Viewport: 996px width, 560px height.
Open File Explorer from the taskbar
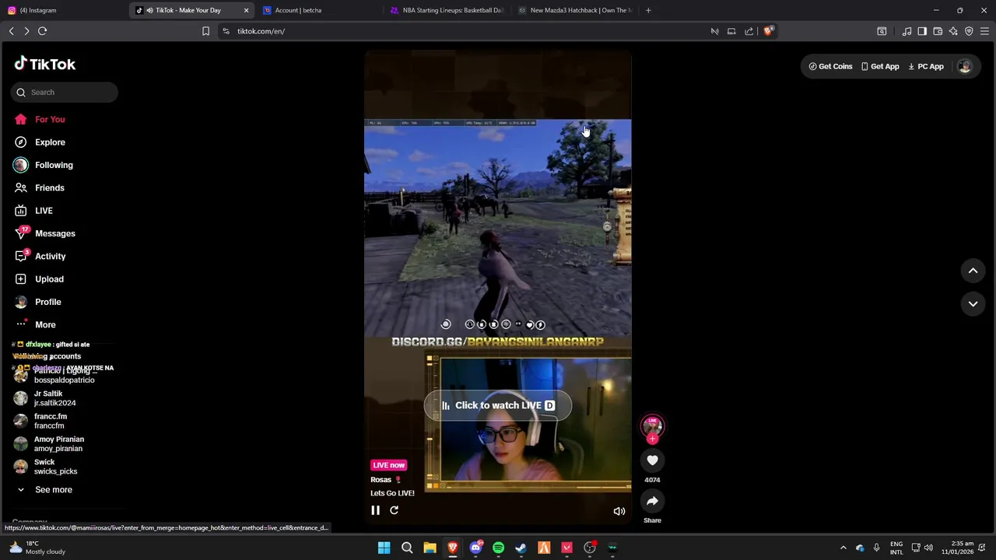pyautogui.click(x=430, y=548)
